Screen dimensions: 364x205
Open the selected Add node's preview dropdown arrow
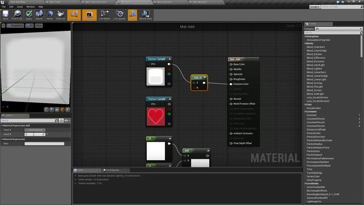point(205,77)
